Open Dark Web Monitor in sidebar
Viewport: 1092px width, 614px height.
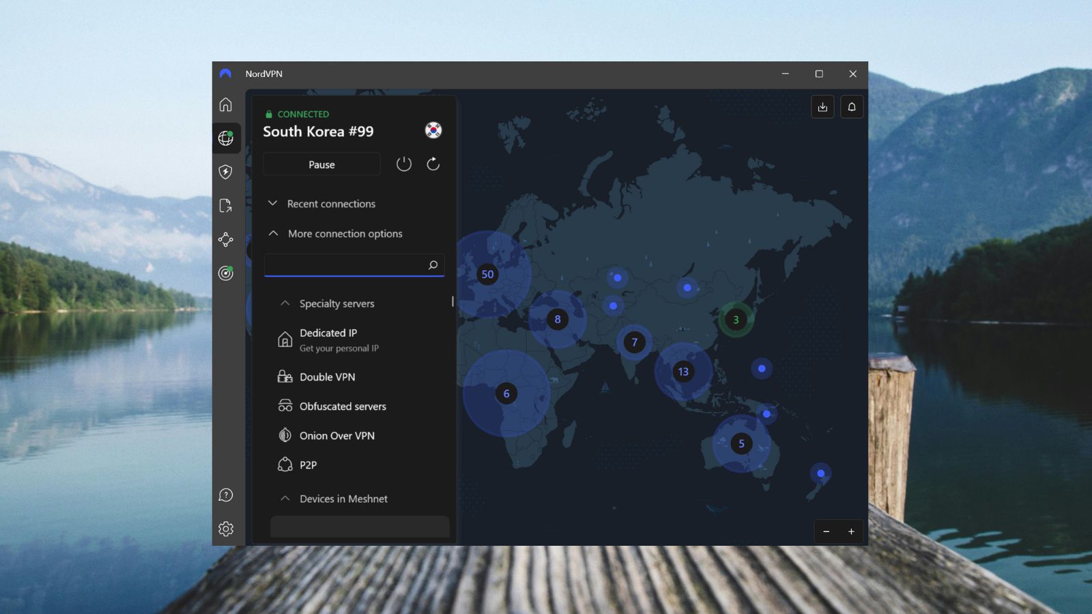[226, 273]
